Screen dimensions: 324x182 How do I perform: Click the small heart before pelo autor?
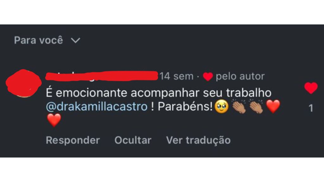(x=208, y=76)
